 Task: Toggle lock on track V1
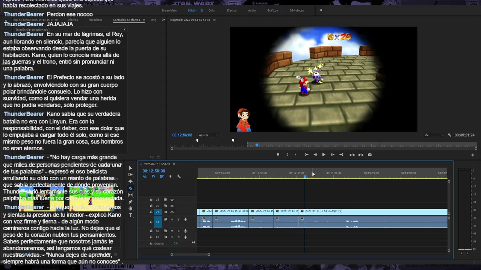click(151, 212)
